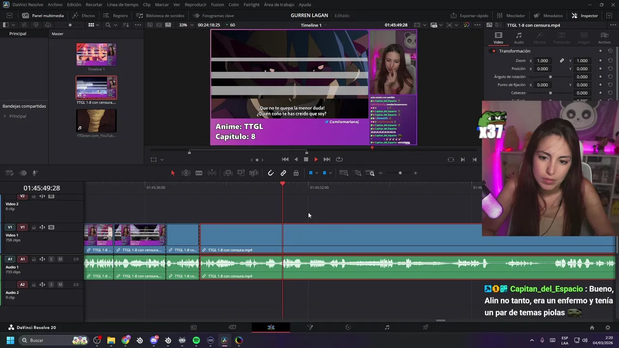The height and width of the screenshot is (348, 619).
Task: Open the flag color dropdown arrow
Action: (x=316, y=173)
